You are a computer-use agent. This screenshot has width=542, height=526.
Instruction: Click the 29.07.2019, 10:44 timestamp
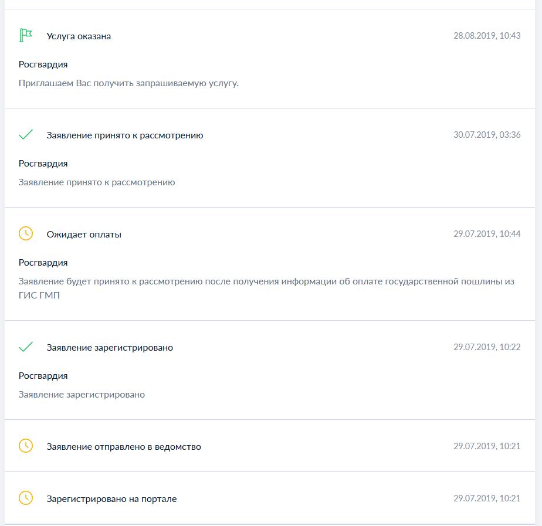point(487,234)
